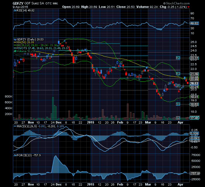Select the blue MACD legend line swatch

click(15, 126)
